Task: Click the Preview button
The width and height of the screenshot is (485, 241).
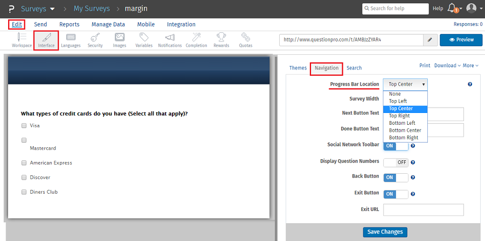Action: [x=461, y=40]
